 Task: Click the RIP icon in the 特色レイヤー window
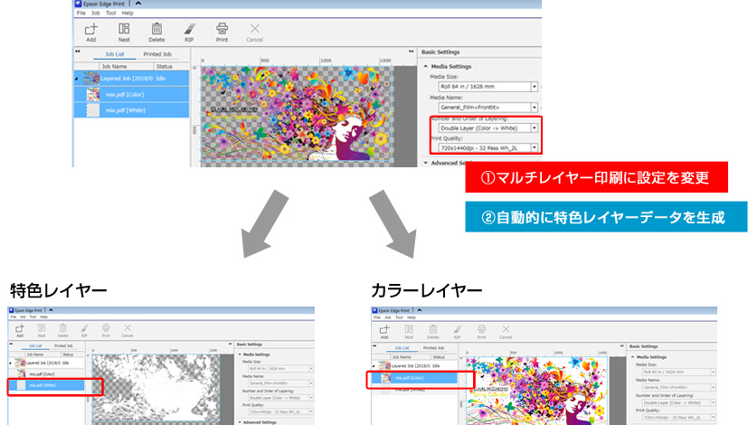pyautogui.click(x=84, y=328)
